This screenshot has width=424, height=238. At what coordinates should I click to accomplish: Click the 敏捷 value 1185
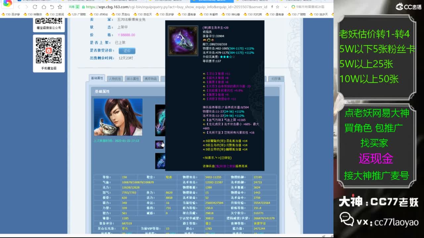pos(125,218)
